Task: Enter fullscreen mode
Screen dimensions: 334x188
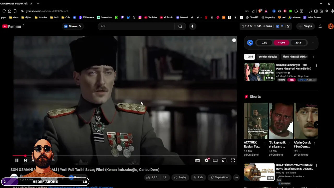Action: click(x=233, y=160)
